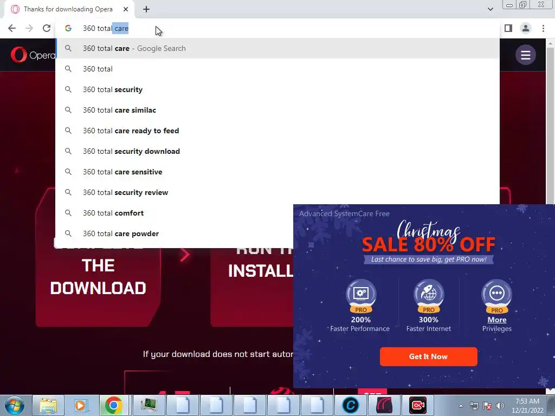
Task: Select '360 total care ready to feed'
Action: tap(277, 131)
